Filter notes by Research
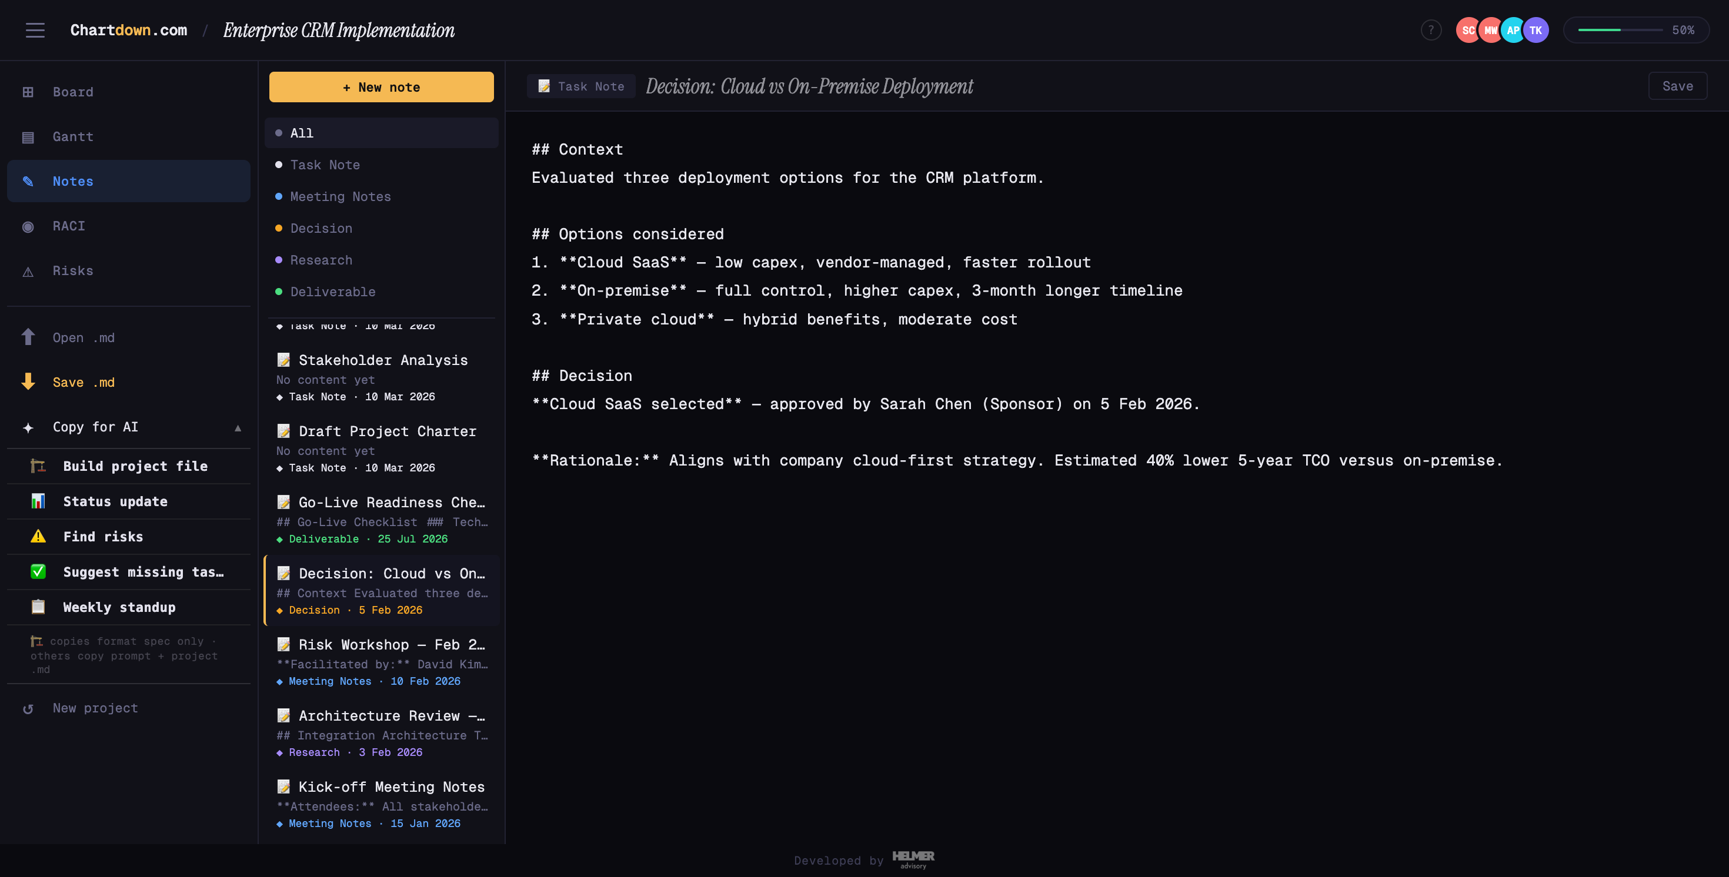Image resolution: width=1729 pixels, height=877 pixels. (x=321, y=260)
